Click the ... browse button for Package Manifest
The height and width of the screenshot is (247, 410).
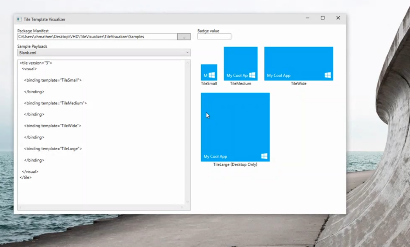point(184,36)
